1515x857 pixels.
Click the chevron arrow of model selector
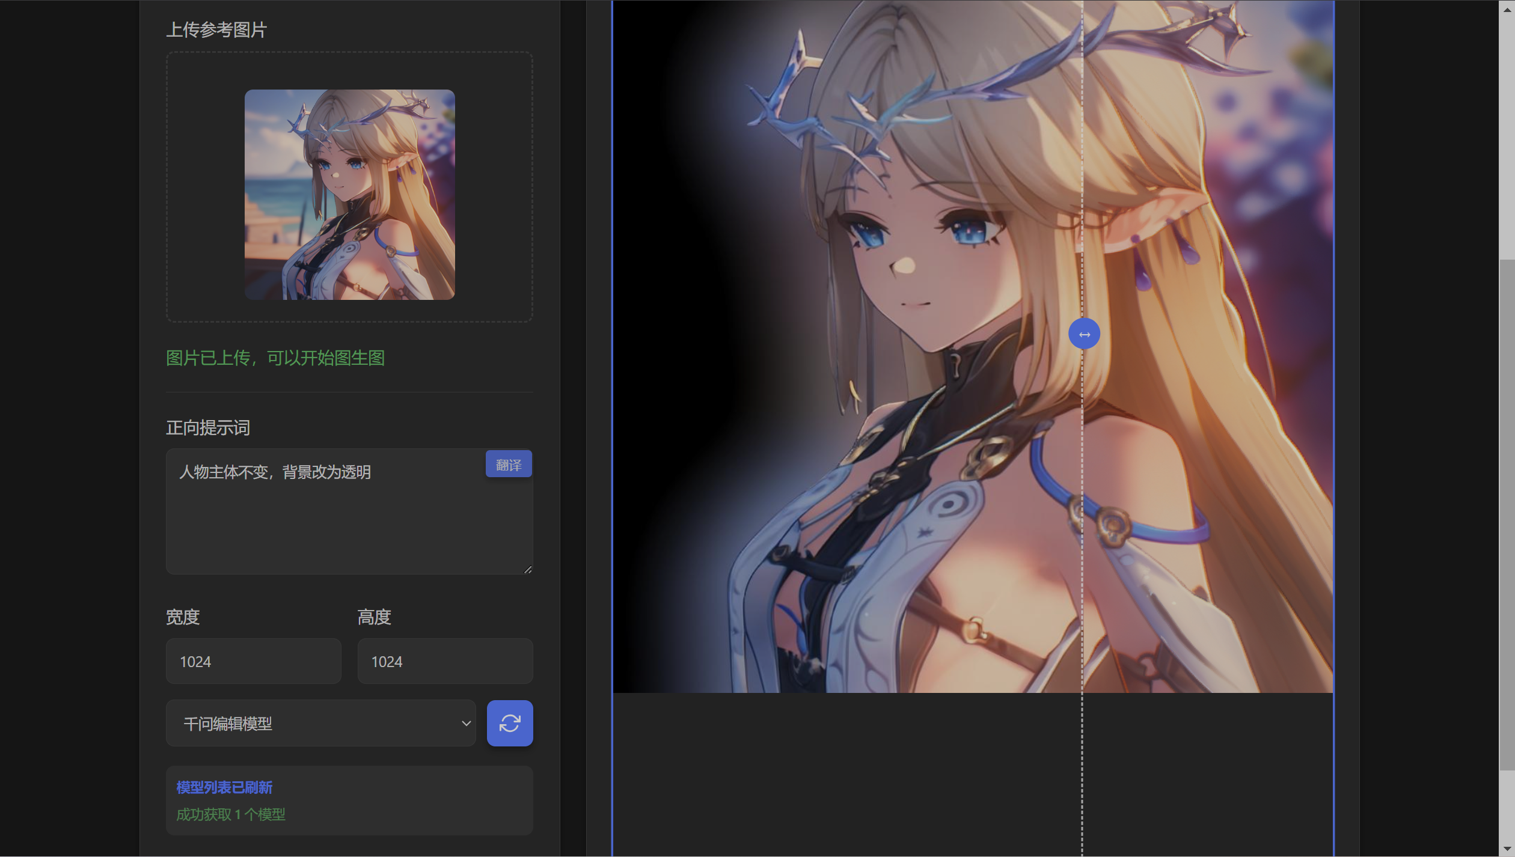coord(466,723)
